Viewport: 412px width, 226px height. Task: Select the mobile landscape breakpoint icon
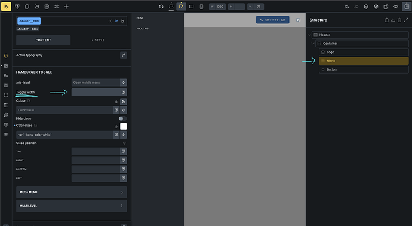[191, 7]
